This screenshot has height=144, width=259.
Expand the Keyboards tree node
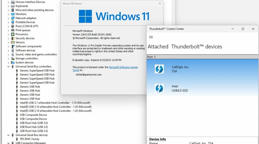point(8,6)
